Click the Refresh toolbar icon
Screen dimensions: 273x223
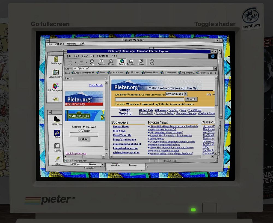click(101, 62)
